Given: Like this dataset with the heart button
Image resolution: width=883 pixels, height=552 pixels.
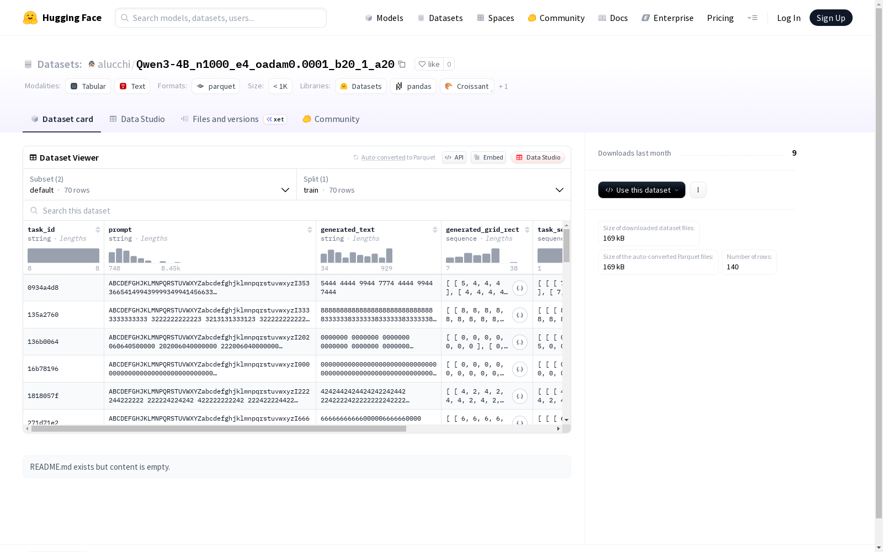Looking at the screenshot, I should [429, 64].
